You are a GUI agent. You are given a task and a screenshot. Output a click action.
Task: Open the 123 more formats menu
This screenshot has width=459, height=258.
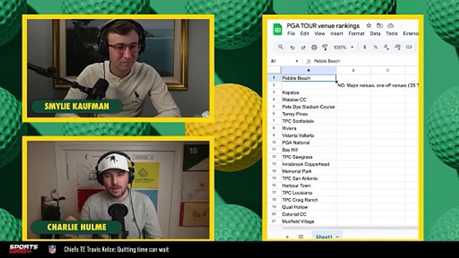409,47
